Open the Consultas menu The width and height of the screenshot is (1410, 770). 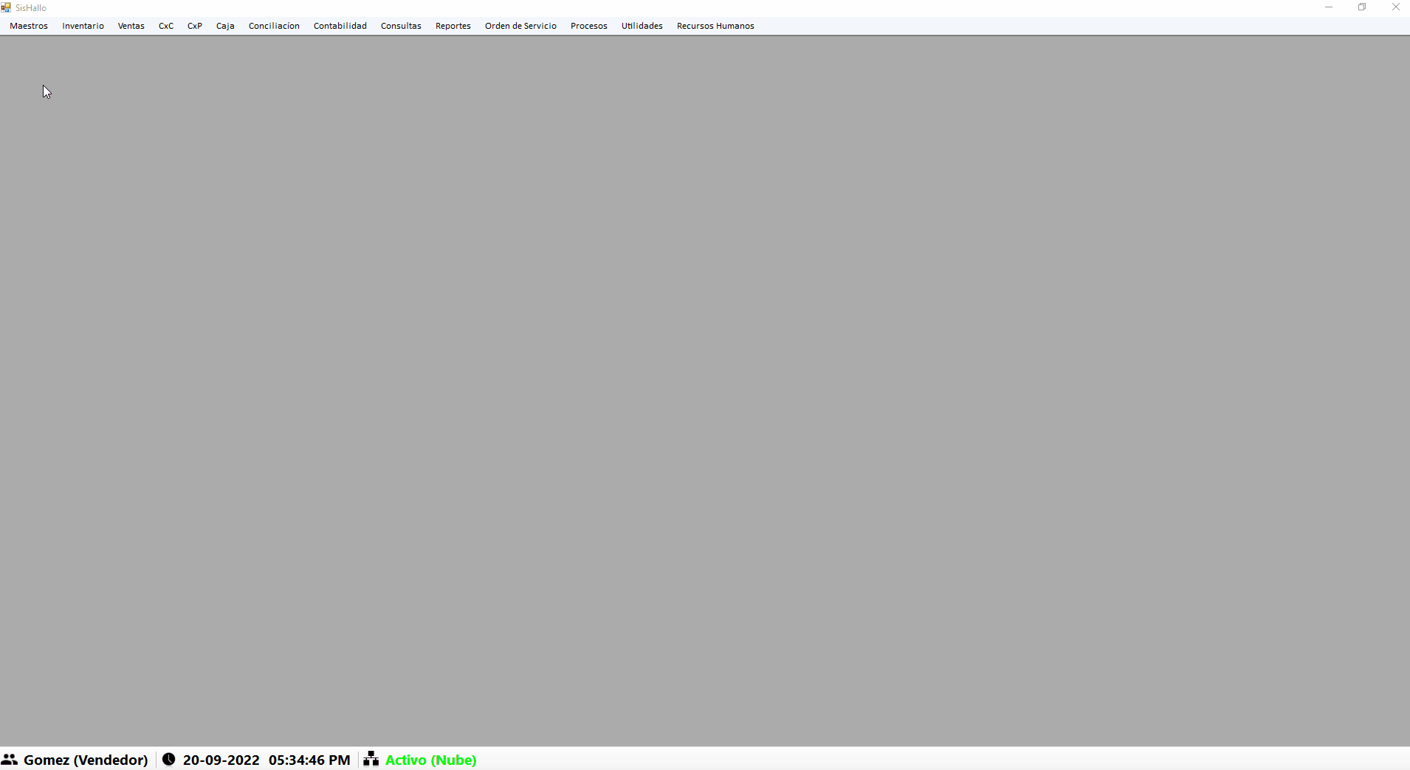[x=401, y=26]
